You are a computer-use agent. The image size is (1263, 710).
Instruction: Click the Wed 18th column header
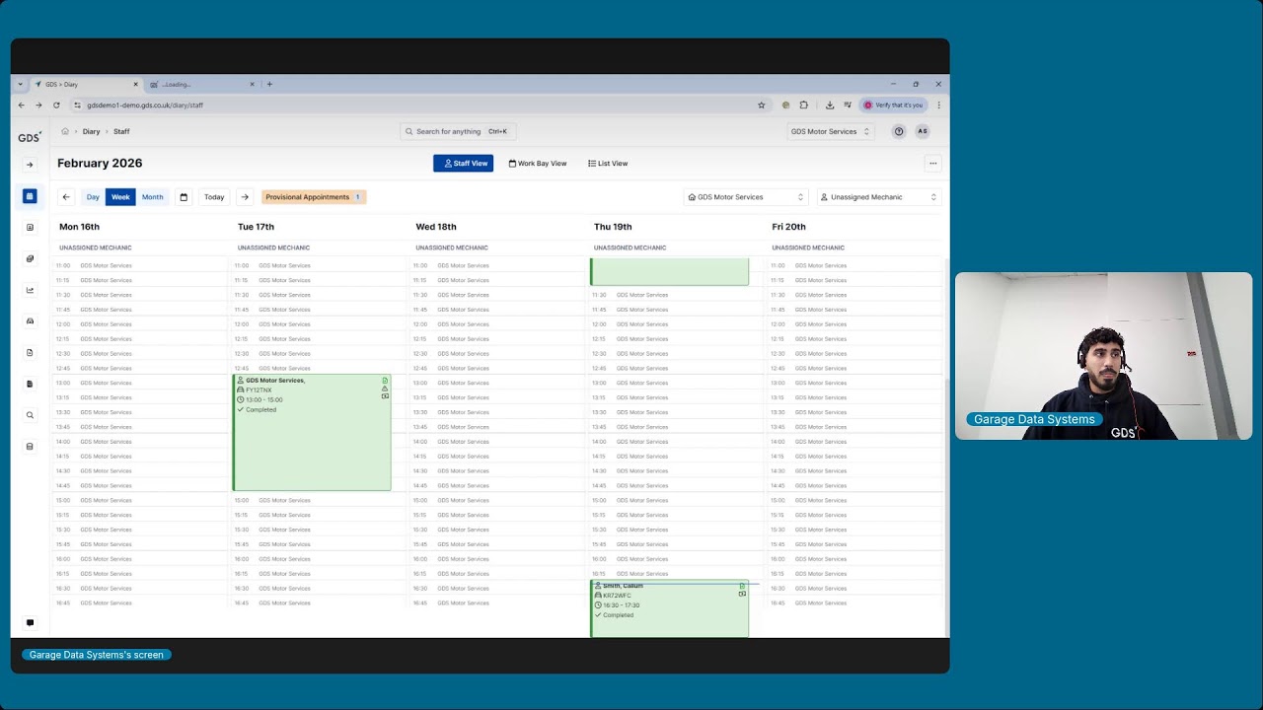(x=436, y=227)
